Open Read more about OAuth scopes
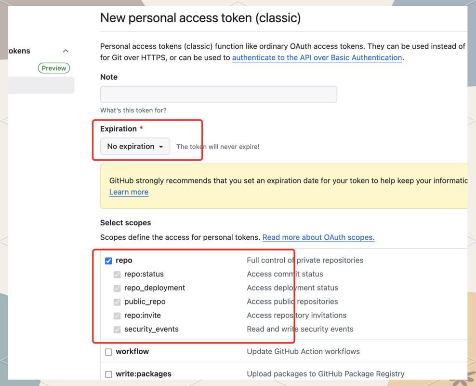This screenshot has height=386, width=476. click(318, 237)
